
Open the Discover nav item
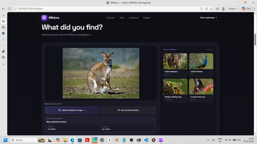[111, 18]
